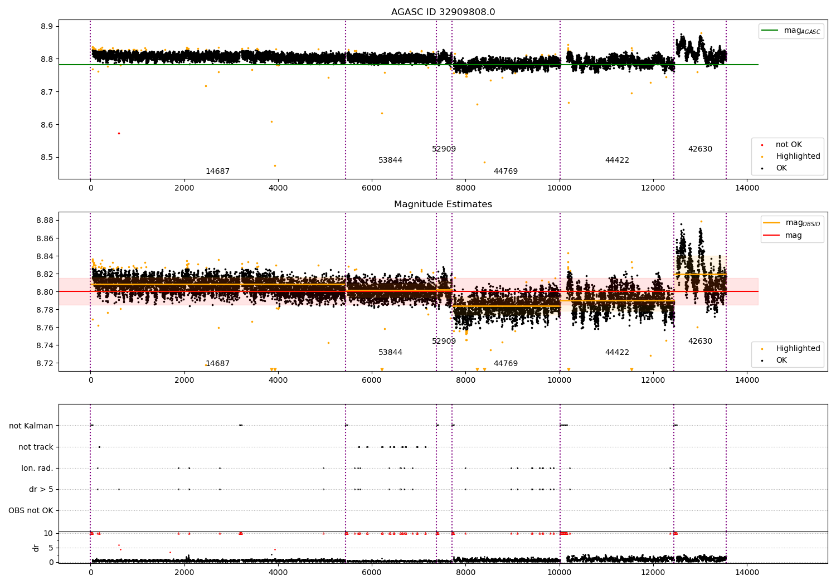This screenshot has width=836, height=585.
Task: Click the 8.80 y-axis tick in middle plot
Action: coord(45,292)
